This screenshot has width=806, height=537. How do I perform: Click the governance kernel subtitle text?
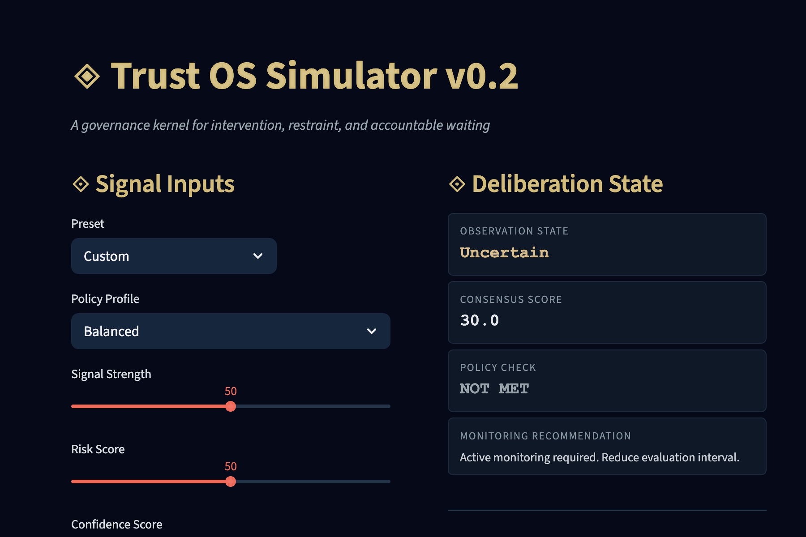[x=280, y=125]
